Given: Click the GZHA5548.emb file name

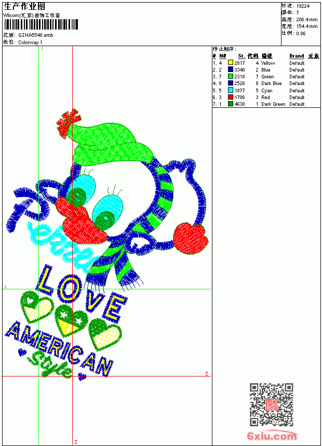Looking at the screenshot, I should (x=36, y=35).
